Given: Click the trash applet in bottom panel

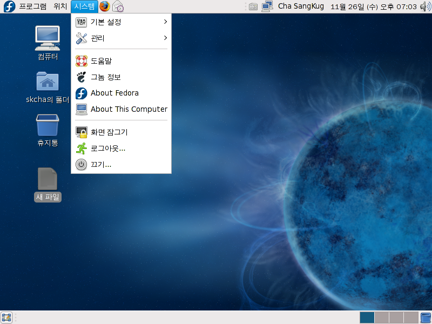Looking at the screenshot, I should [426, 318].
